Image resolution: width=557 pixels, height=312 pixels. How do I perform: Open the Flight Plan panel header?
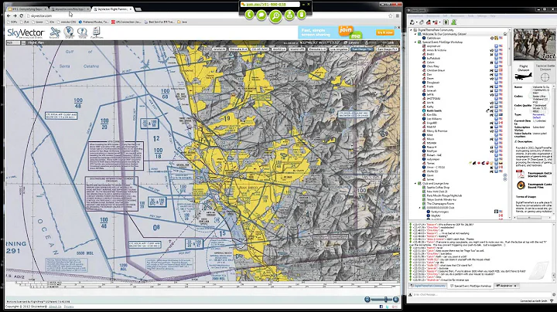(36, 42)
